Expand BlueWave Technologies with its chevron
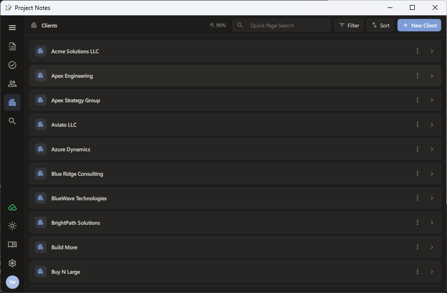This screenshot has width=447, height=293. click(x=432, y=198)
